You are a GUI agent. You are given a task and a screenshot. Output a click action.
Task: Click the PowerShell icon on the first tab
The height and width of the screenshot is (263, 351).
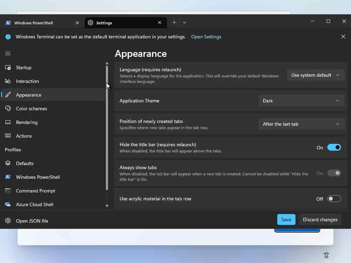[x=8, y=23]
